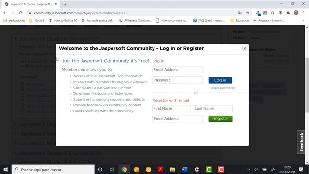Open the Extensions puzzle piece icon
The image size is (309, 174).
coord(288,13)
